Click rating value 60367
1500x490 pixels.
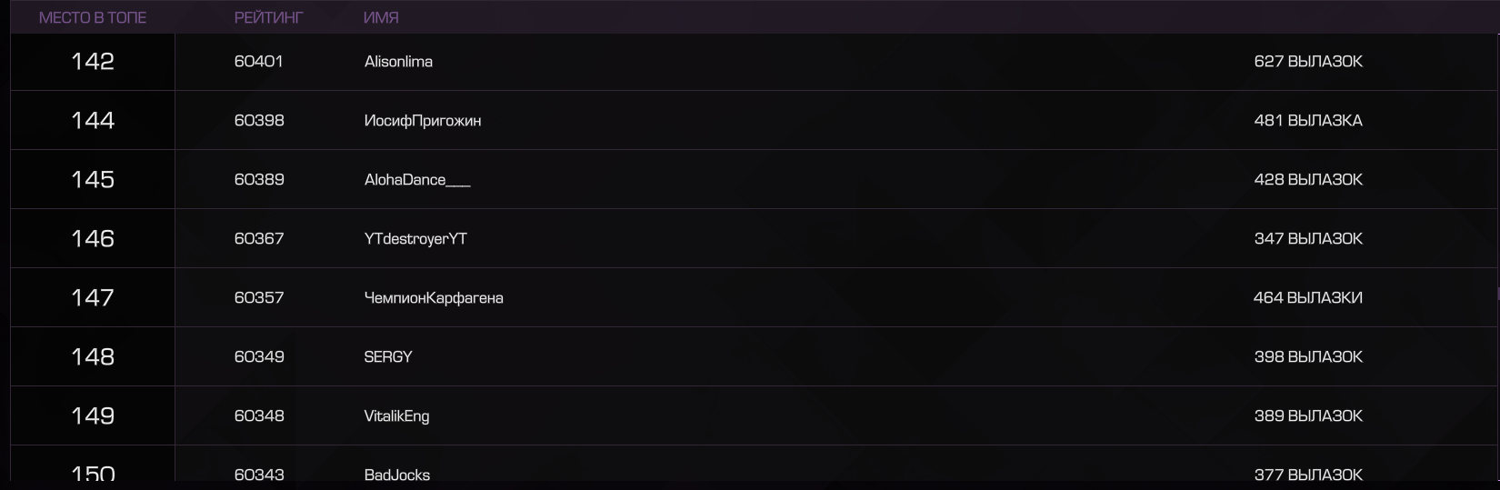click(x=259, y=238)
